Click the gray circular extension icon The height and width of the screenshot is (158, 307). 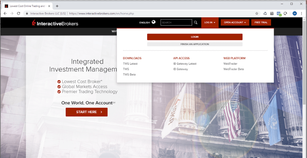point(285,14)
